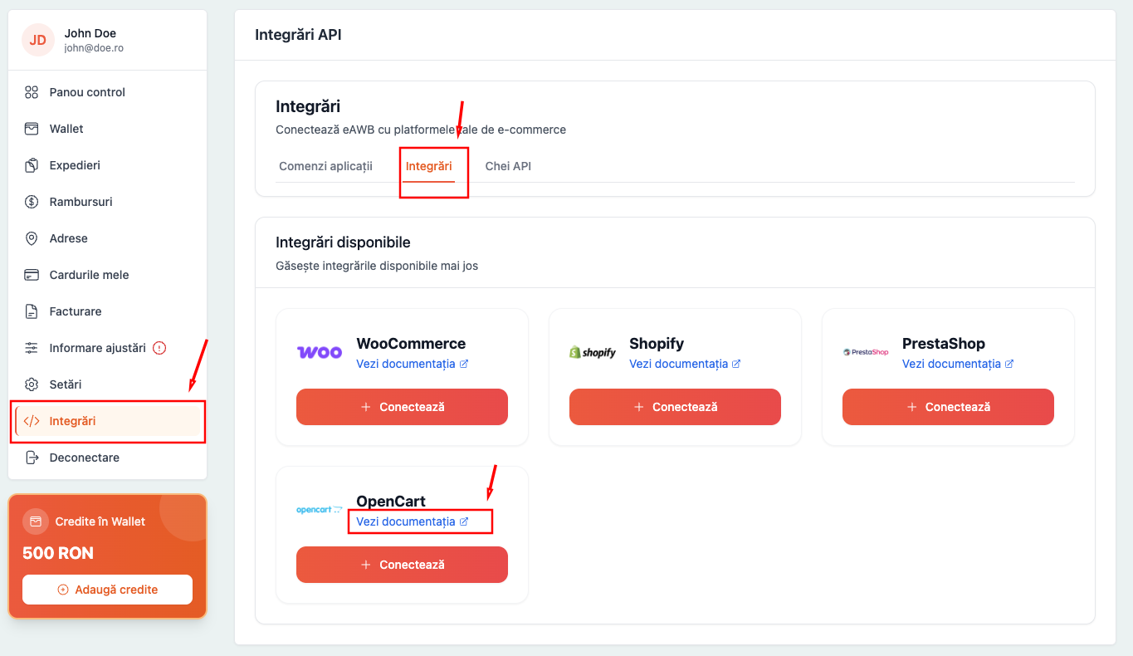
Task: Click the Adaugă credite button
Action: pos(107,590)
